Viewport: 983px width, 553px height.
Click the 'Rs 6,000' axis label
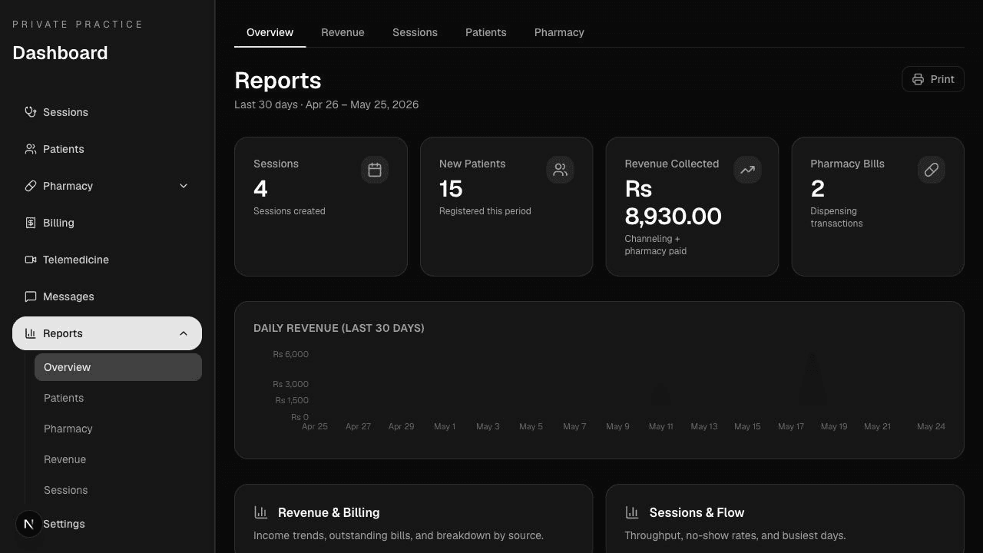point(290,354)
